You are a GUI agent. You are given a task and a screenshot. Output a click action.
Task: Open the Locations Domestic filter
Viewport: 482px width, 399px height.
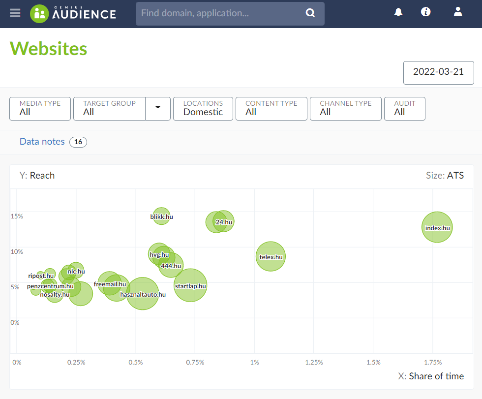click(x=203, y=109)
